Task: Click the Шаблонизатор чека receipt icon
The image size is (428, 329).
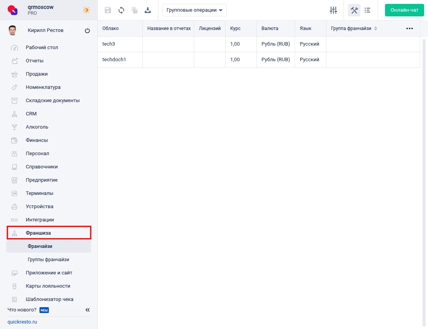Action: [14, 299]
